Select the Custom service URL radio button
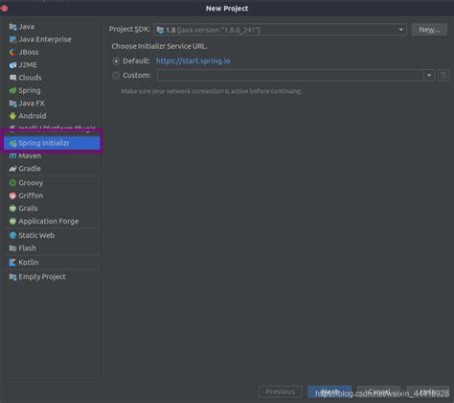454x403 pixels. point(116,76)
